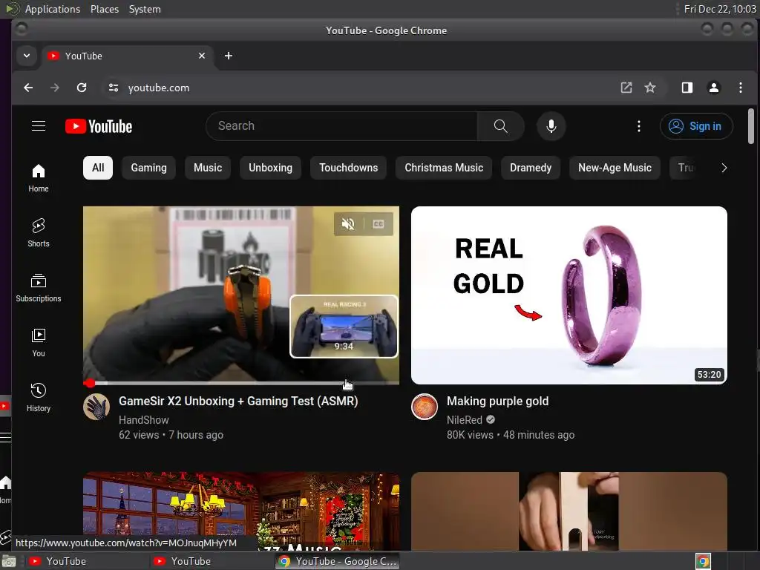Expand the tab search dropdown
760x570 pixels.
pyautogui.click(x=27, y=56)
